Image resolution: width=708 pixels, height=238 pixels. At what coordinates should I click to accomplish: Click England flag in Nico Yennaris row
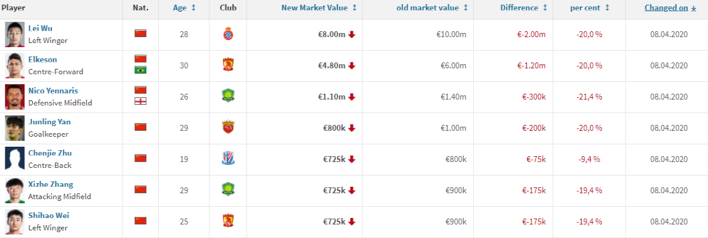140,101
